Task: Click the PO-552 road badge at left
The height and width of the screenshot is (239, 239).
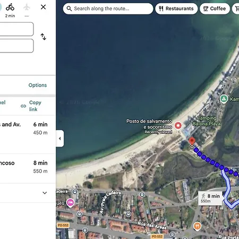Action: point(63,225)
